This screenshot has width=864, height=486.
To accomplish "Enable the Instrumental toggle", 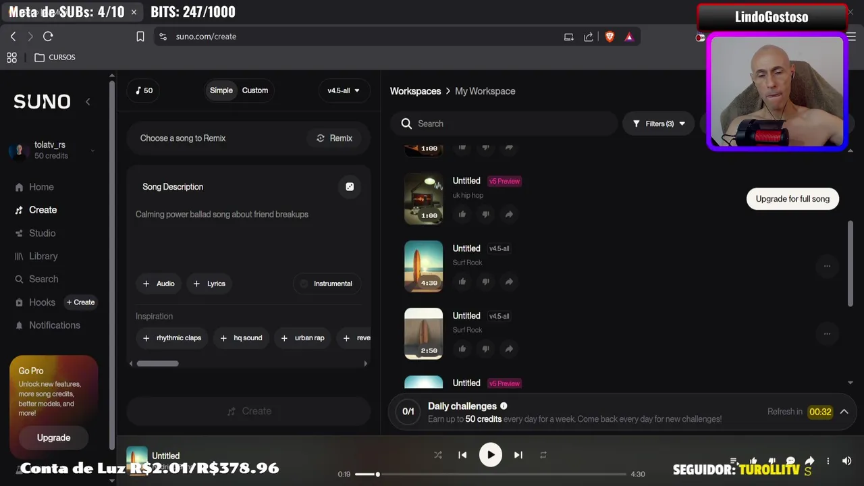I will tap(327, 283).
